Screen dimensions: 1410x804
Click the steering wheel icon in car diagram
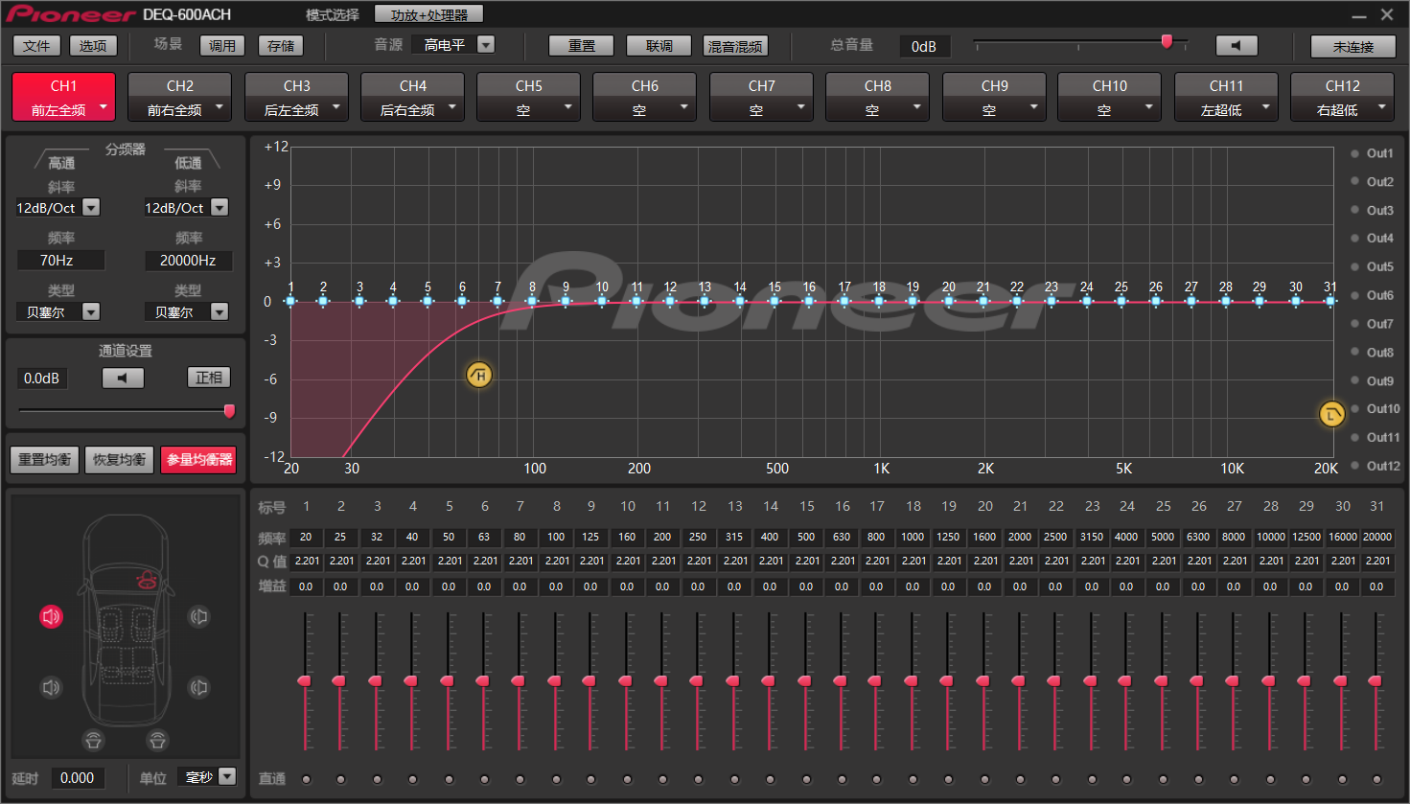pyautogui.click(x=148, y=580)
